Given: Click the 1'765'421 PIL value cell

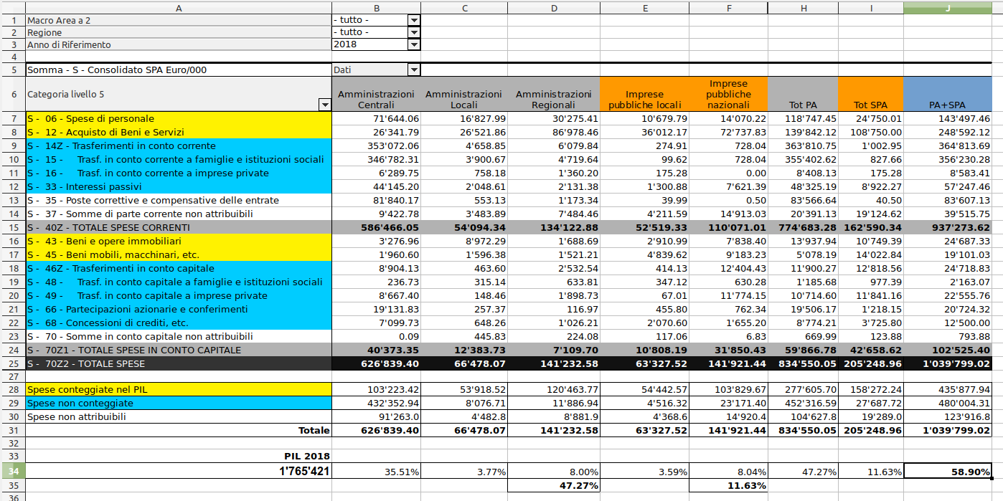Looking at the screenshot, I should pos(179,471).
